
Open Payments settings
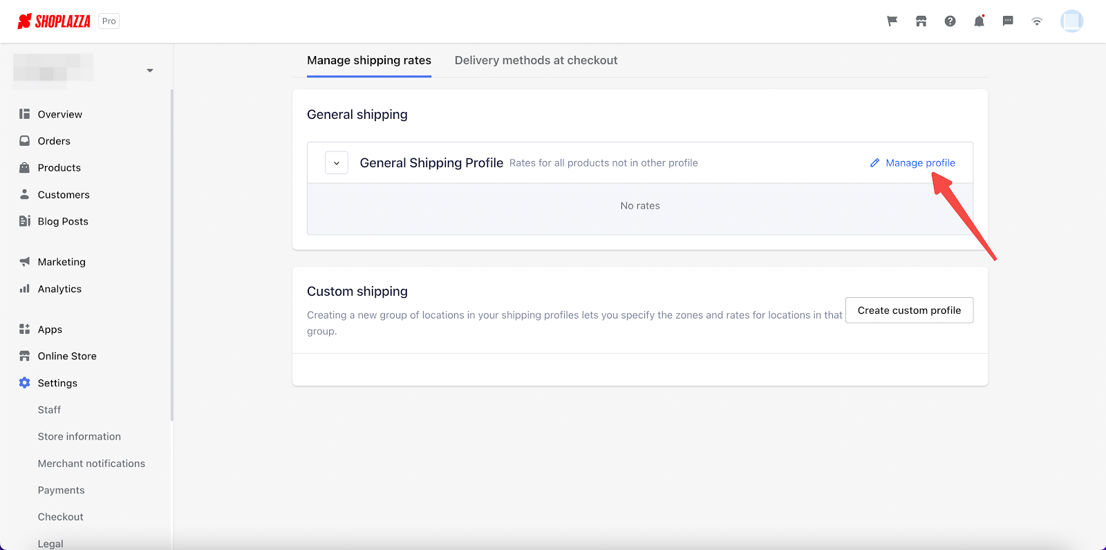(x=61, y=491)
